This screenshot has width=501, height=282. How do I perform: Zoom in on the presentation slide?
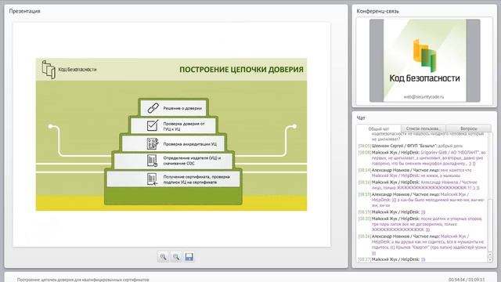pyautogui.click(x=164, y=257)
